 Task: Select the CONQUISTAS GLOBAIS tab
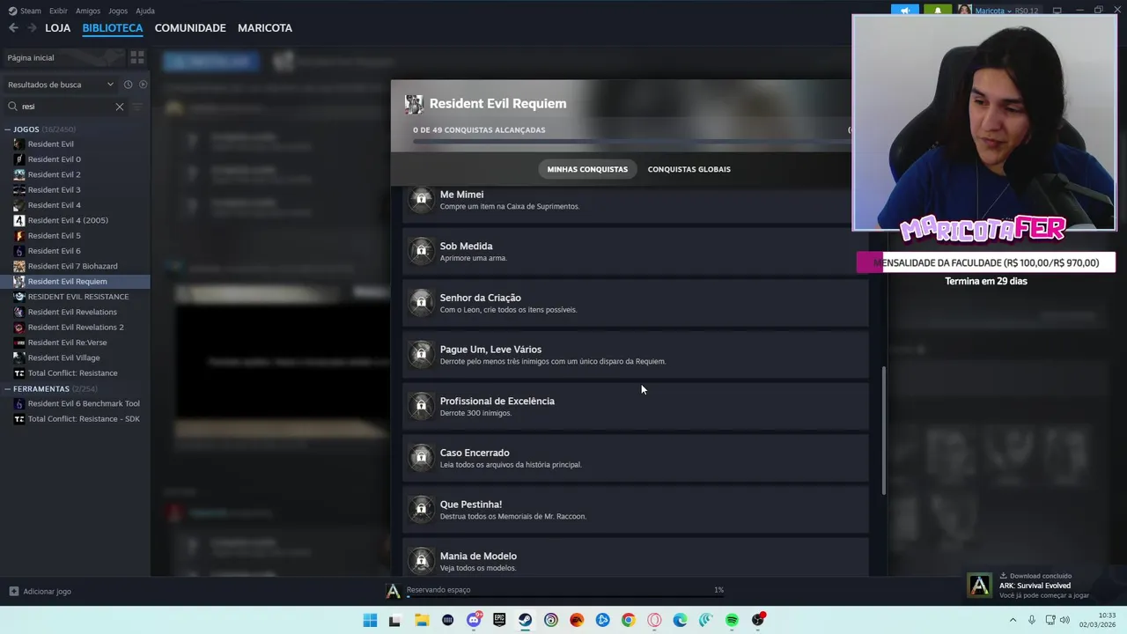689,169
